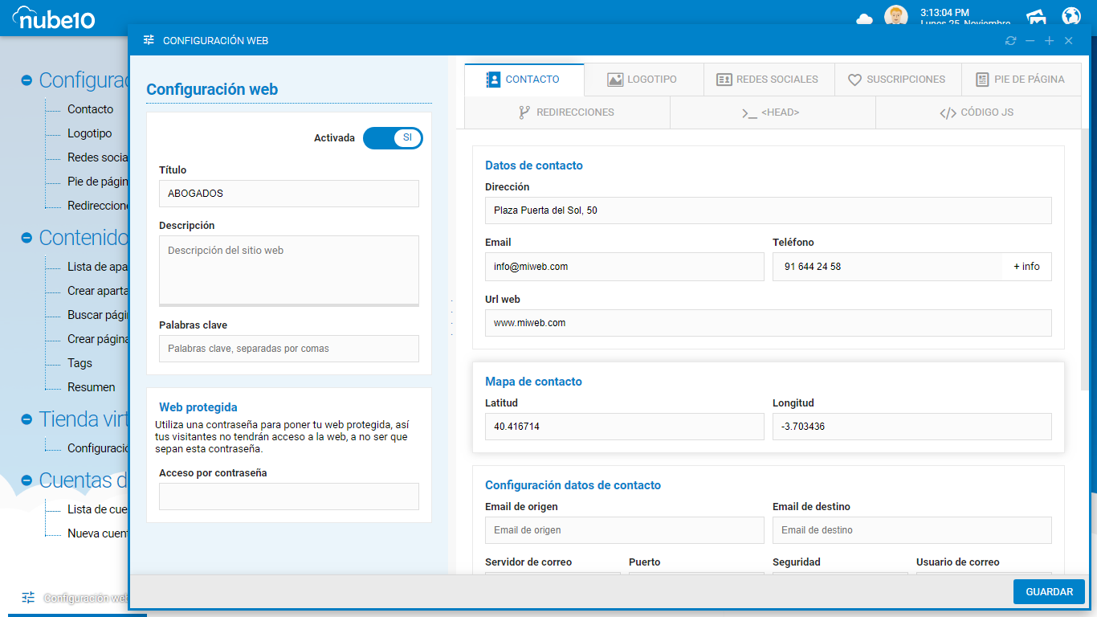Viewport: 1097px width, 617px height.
Task: Collapse the Tienda virtual section
Action: pyautogui.click(x=27, y=419)
